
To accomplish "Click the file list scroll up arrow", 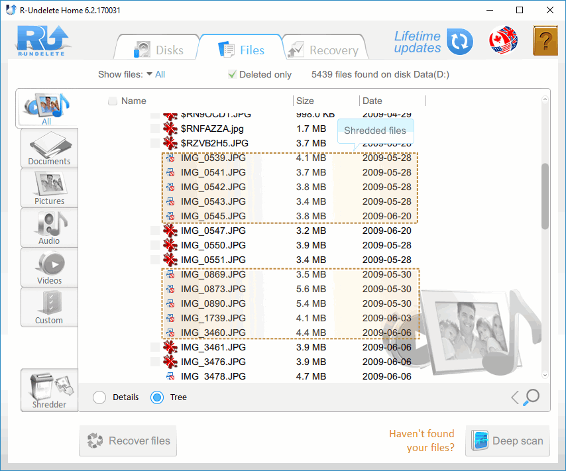I will [545, 99].
